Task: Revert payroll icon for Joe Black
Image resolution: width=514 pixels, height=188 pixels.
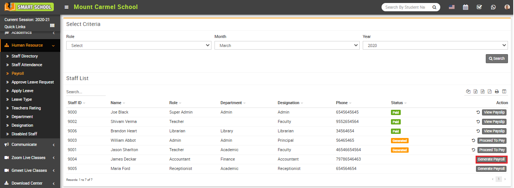Action: click(x=478, y=112)
